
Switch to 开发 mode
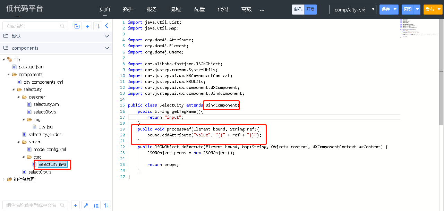click(x=310, y=9)
